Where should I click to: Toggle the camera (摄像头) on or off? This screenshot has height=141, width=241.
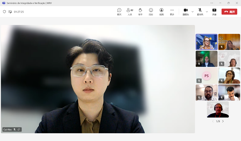click(x=186, y=11)
